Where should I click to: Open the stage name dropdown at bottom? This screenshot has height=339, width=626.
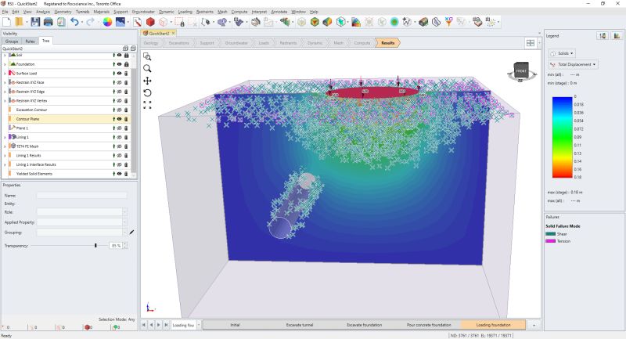click(x=199, y=325)
